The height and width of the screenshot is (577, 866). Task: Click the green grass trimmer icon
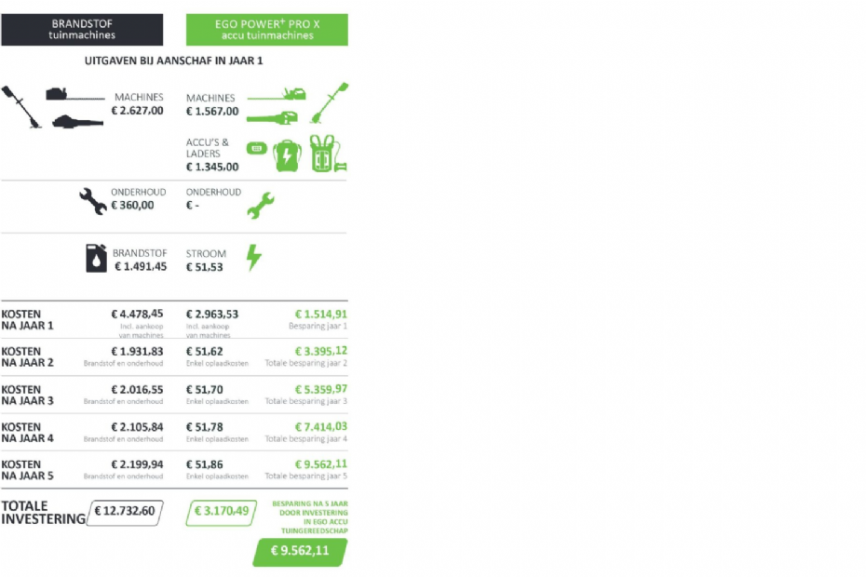click(330, 102)
